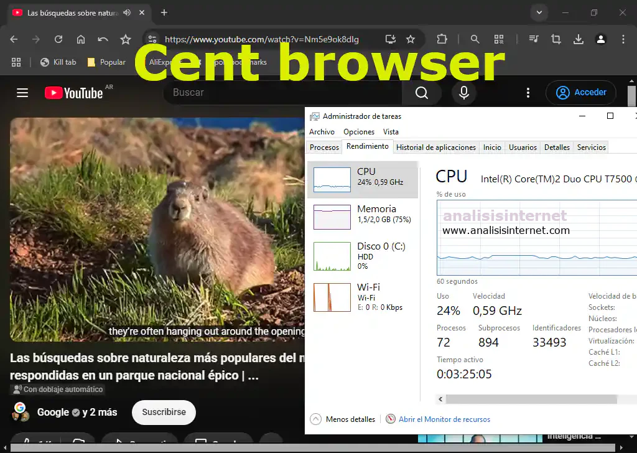Click the page vertical scrollbar thumb
The image size is (637, 453).
(631, 96)
